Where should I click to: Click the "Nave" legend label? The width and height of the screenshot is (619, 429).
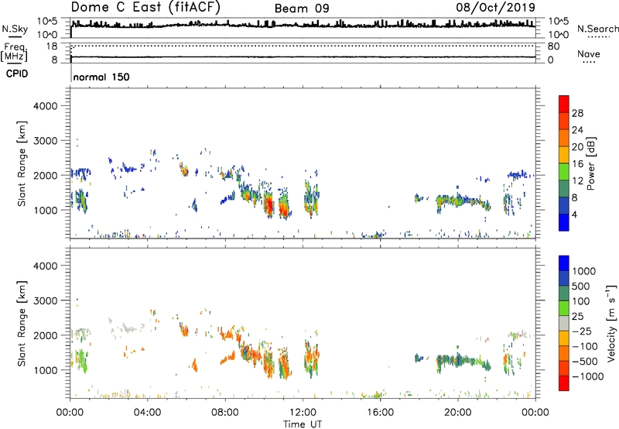[589, 54]
